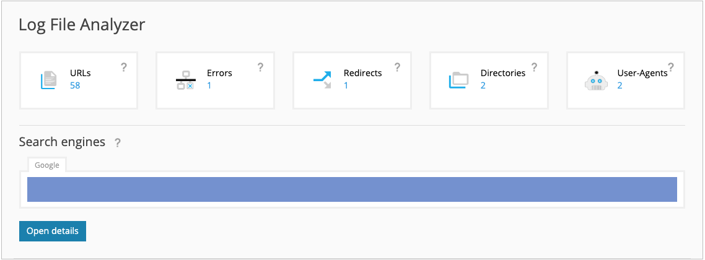Open help tooltip for URLs card
Viewport: 705px width, 260px height.
(124, 67)
